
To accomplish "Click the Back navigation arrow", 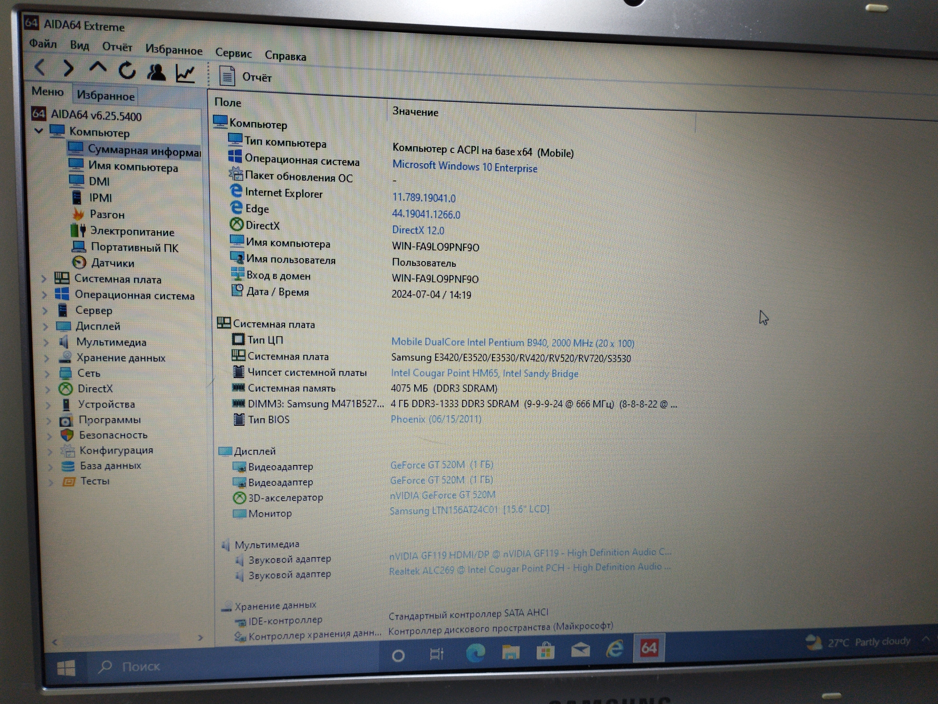I will [x=40, y=67].
